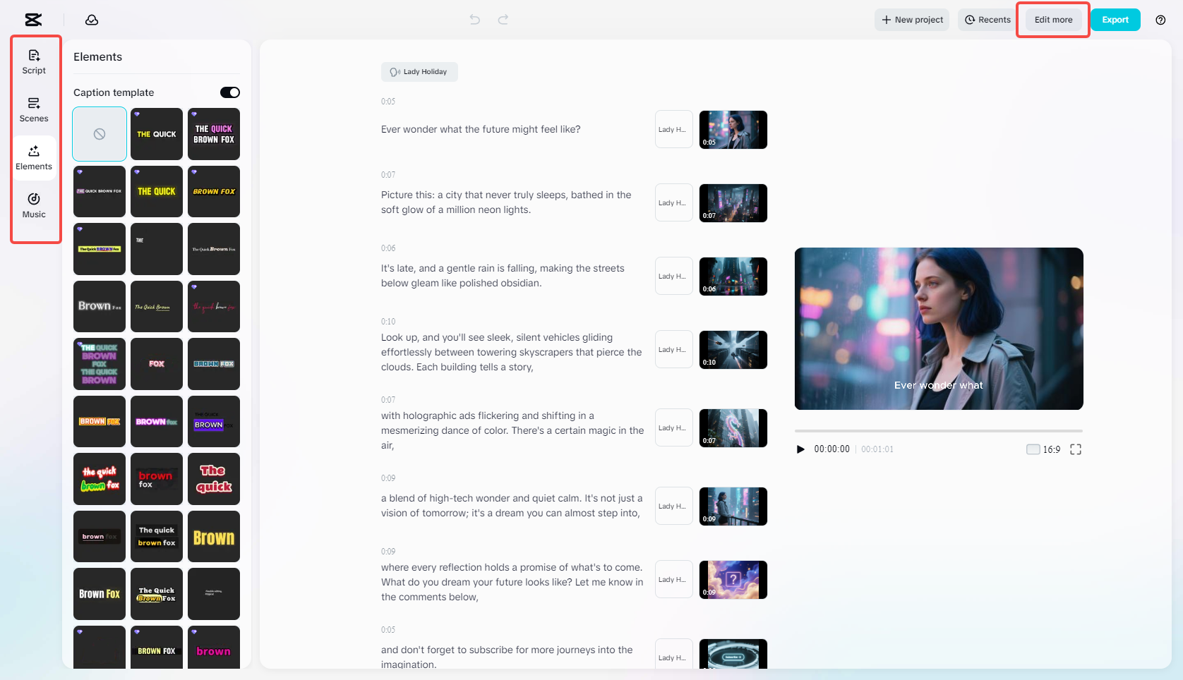Export the current project

point(1115,19)
